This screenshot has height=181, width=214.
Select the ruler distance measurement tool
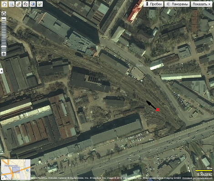click(18, 4)
